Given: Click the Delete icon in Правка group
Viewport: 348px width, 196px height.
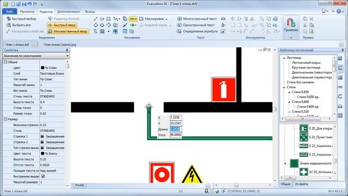Looking at the screenshot, I should click(312, 19).
